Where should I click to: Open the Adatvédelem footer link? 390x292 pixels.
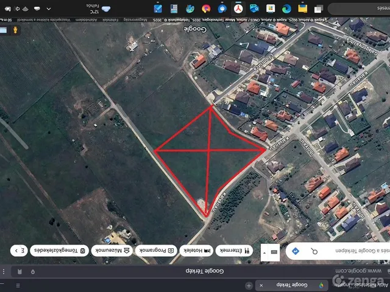click(x=87, y=20)
